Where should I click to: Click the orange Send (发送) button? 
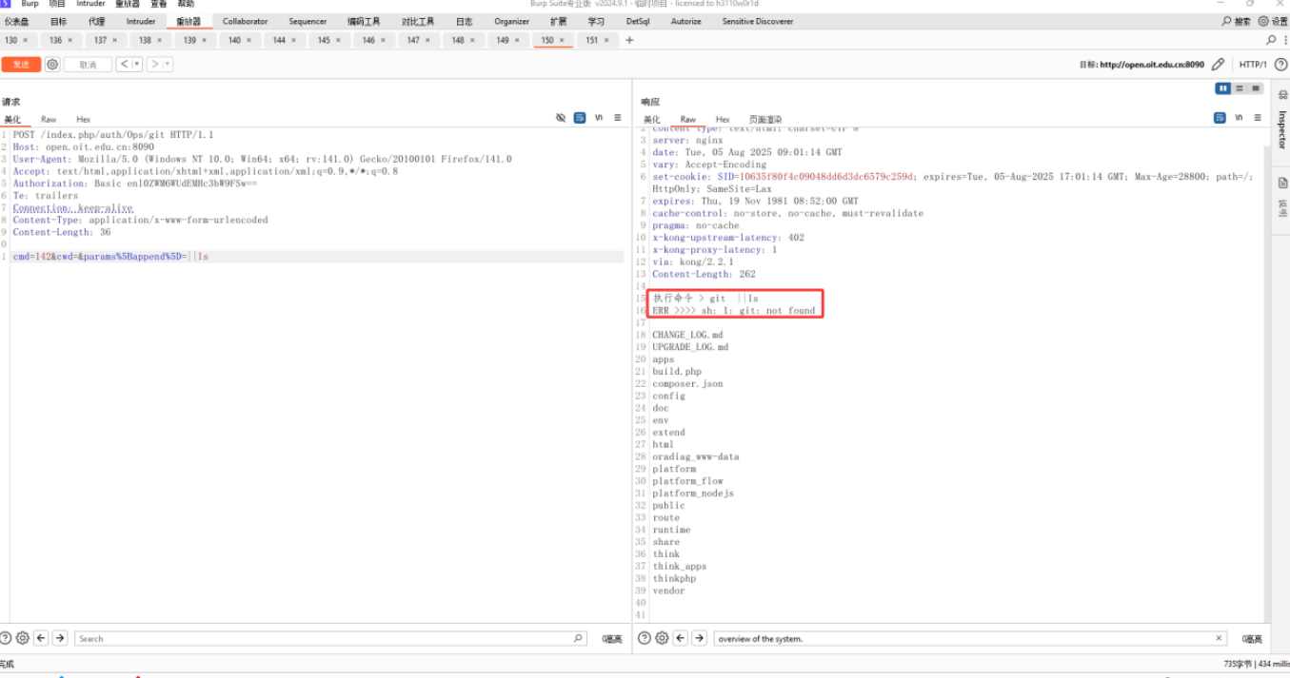coord(21,65)
